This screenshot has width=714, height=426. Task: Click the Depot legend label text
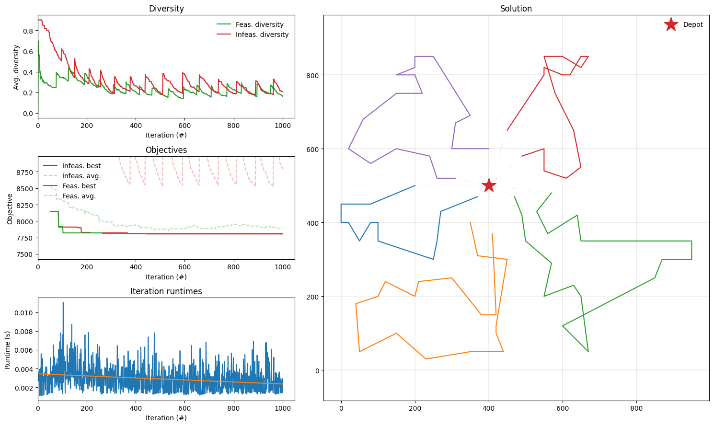693,24
